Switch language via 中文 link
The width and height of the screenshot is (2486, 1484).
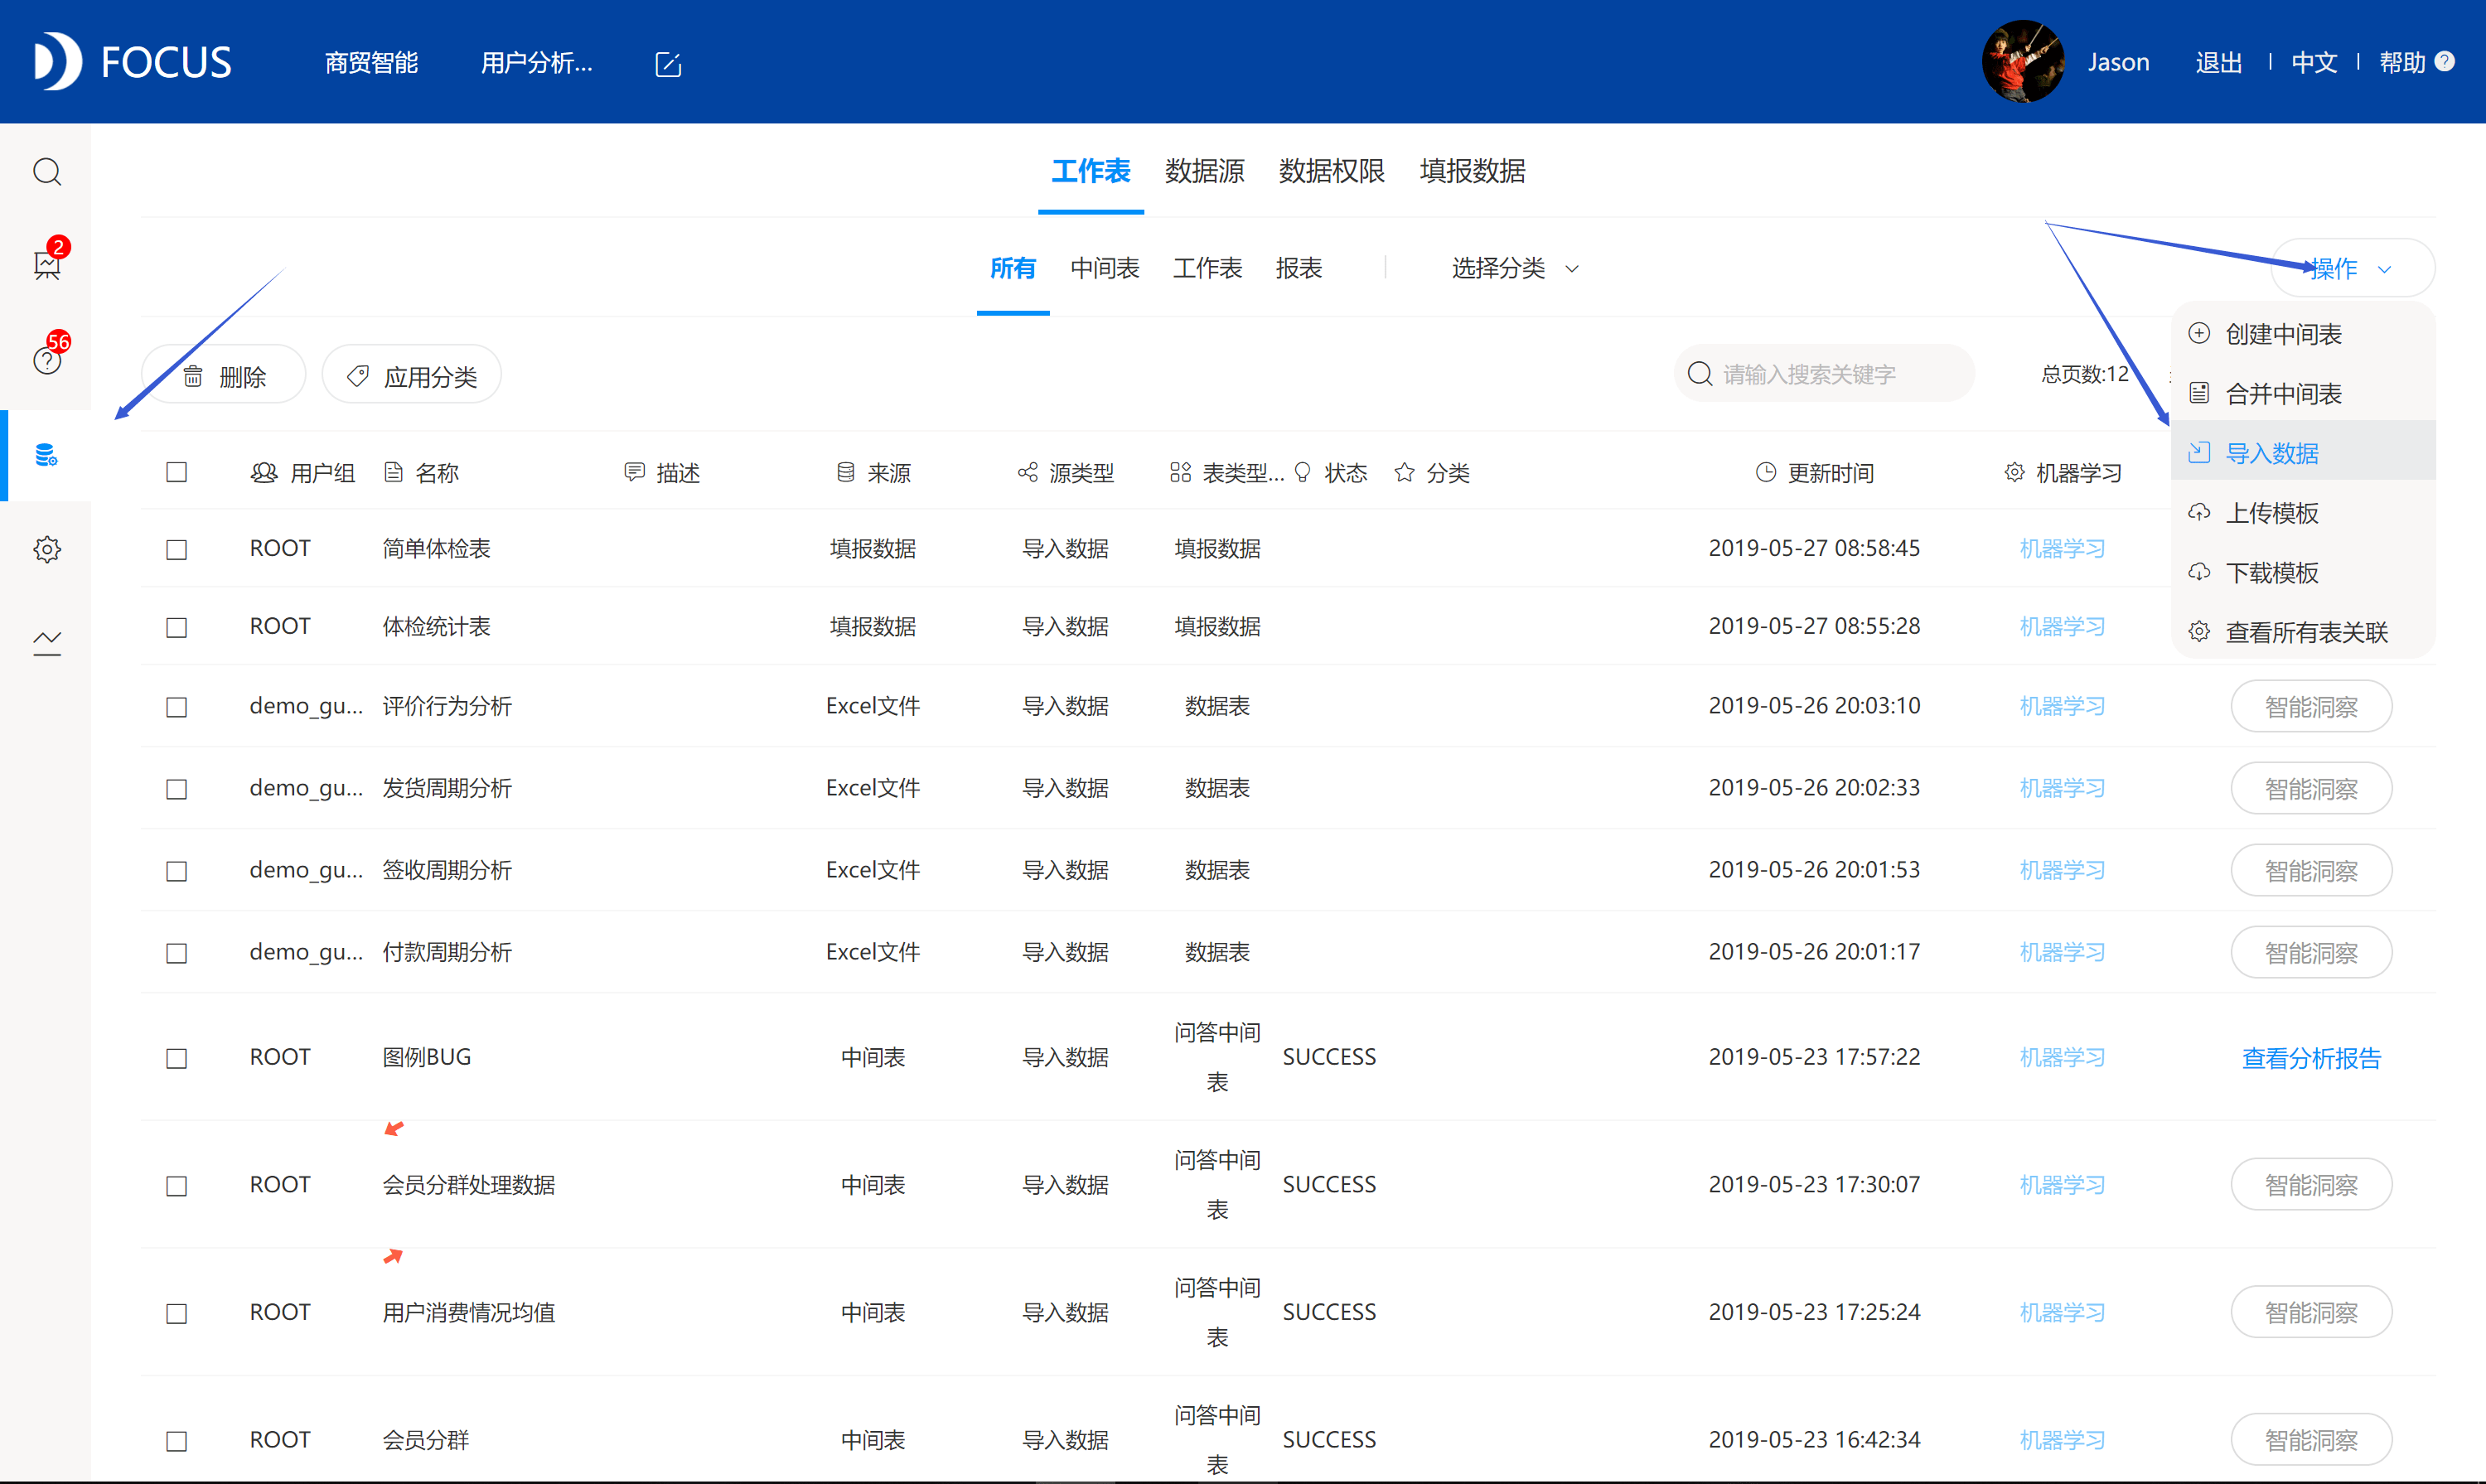click(x=2314, y=62)
